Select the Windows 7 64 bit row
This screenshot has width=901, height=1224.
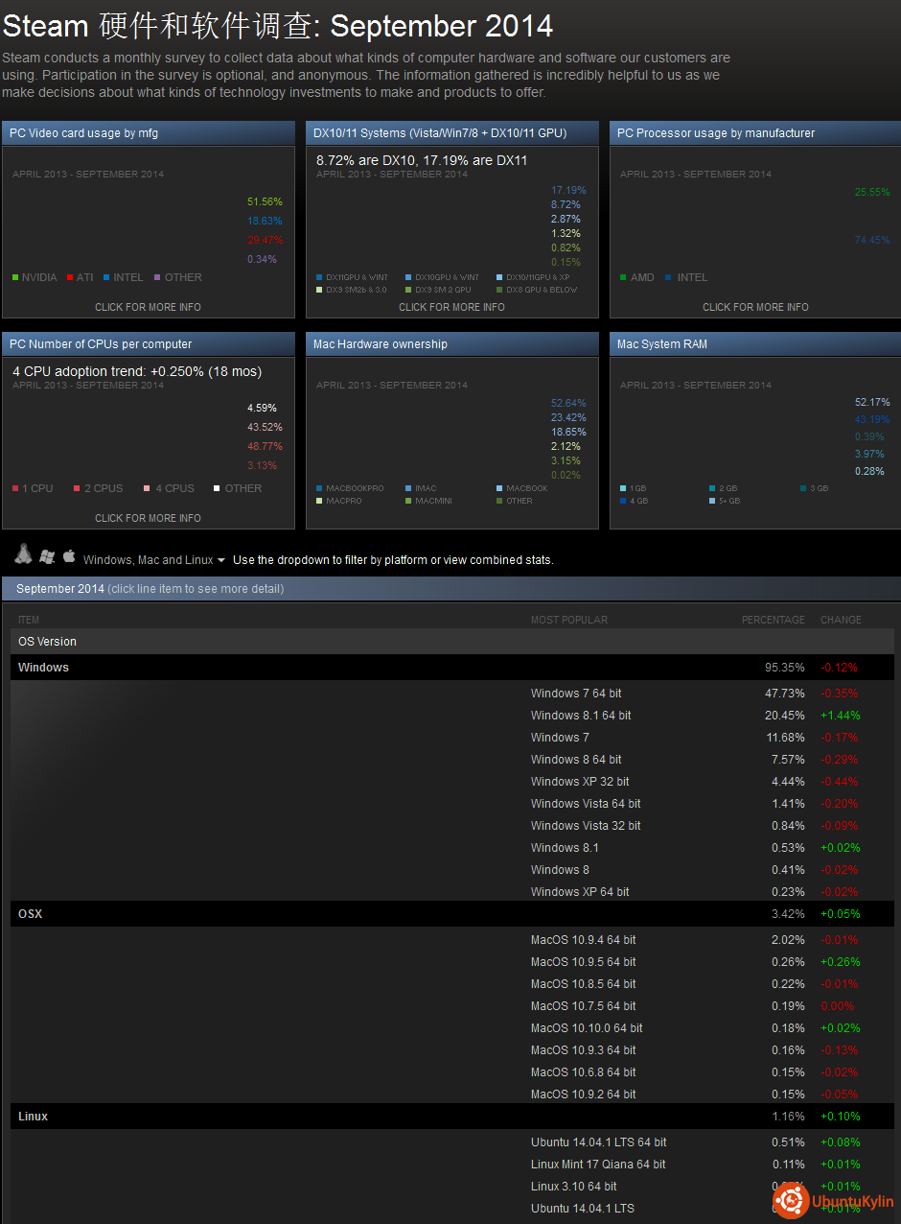576,694
